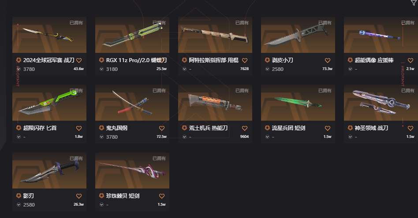Click heart icon on 阿特拉斯指挥部 甩棍

point(245,60)
